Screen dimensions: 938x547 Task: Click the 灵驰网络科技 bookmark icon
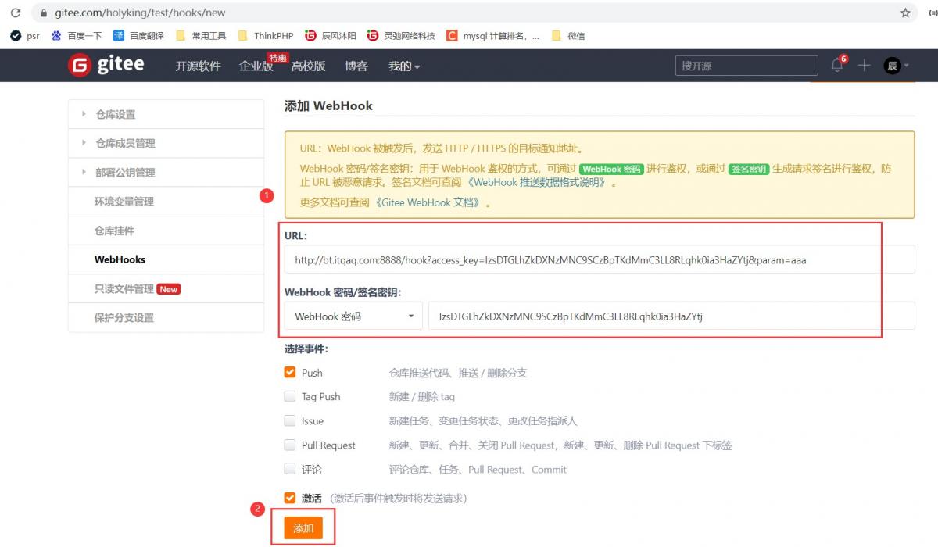[x=373, y=35]
